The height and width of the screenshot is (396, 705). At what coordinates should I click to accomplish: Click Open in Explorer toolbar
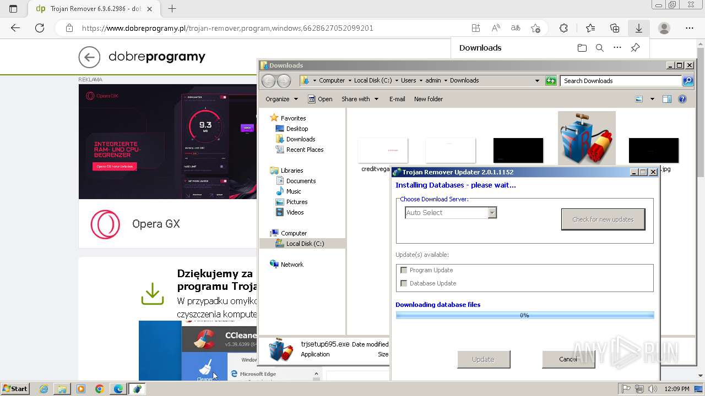(320, 99)
